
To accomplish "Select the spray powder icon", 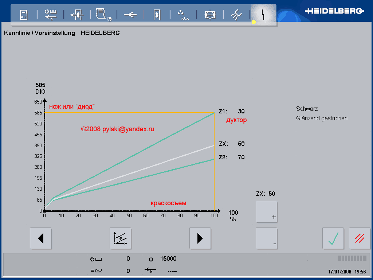I will pyautogui.click(x=236, y=15).
